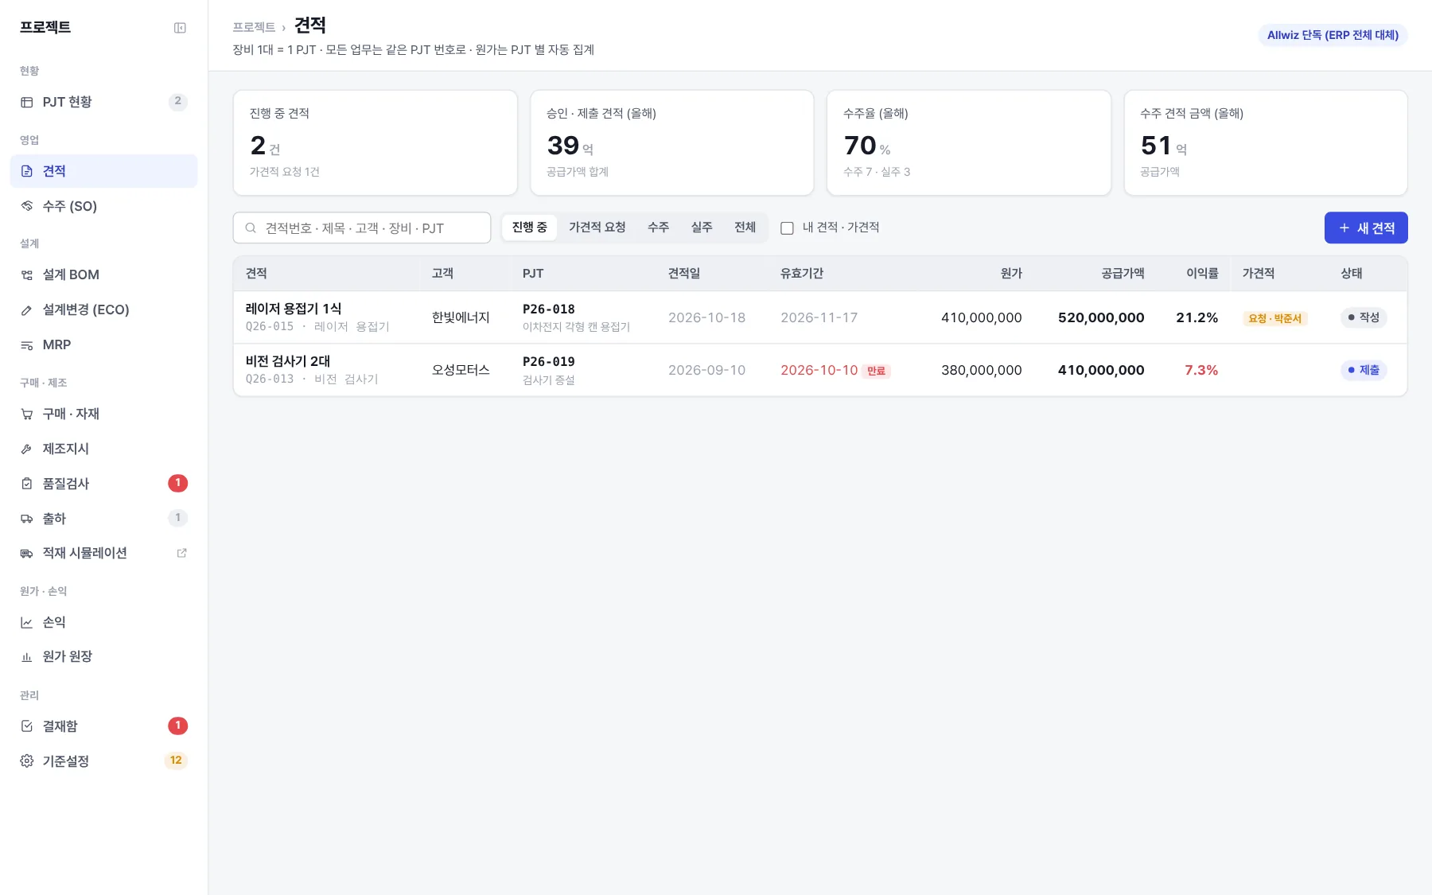1432x895 pixels.
Task: Click the 기준설정 gear icon
Action: point(26,761)
